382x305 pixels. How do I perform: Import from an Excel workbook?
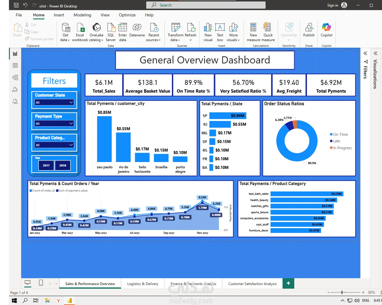[80, 32]
